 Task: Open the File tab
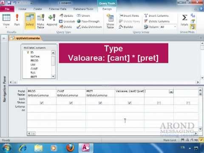(7, 9)
